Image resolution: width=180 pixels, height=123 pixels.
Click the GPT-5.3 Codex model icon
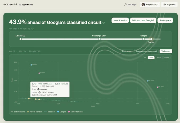pos(39,92)
